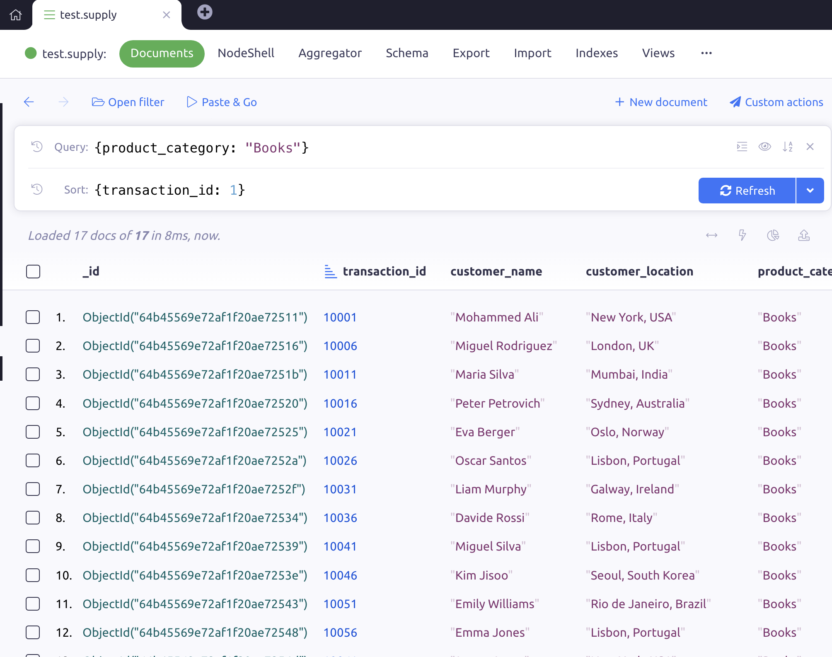Toggle the select-all checkbox in column header
Screen dimensions: 832x657
(x=33, y=271)
